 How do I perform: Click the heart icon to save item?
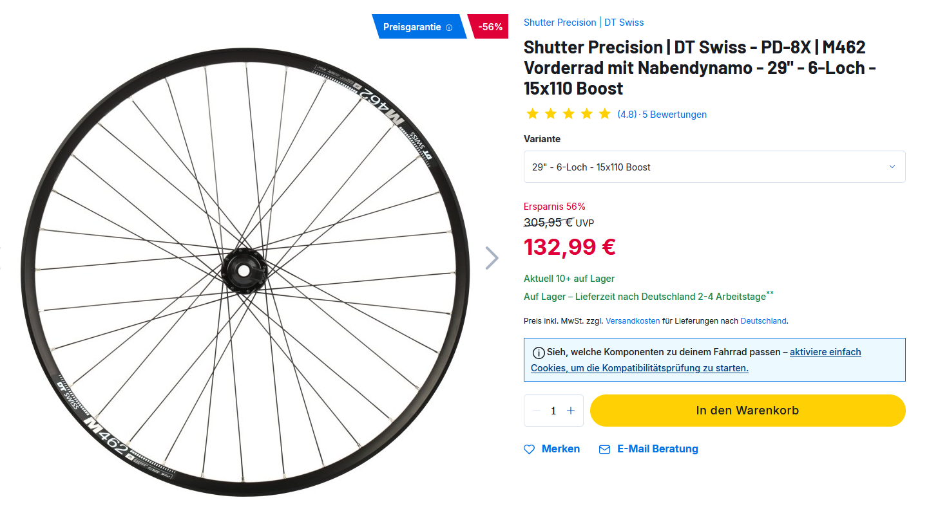[x=530, y=449]
